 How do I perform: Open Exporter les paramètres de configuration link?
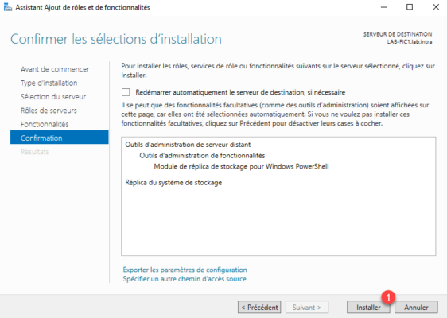185,270
